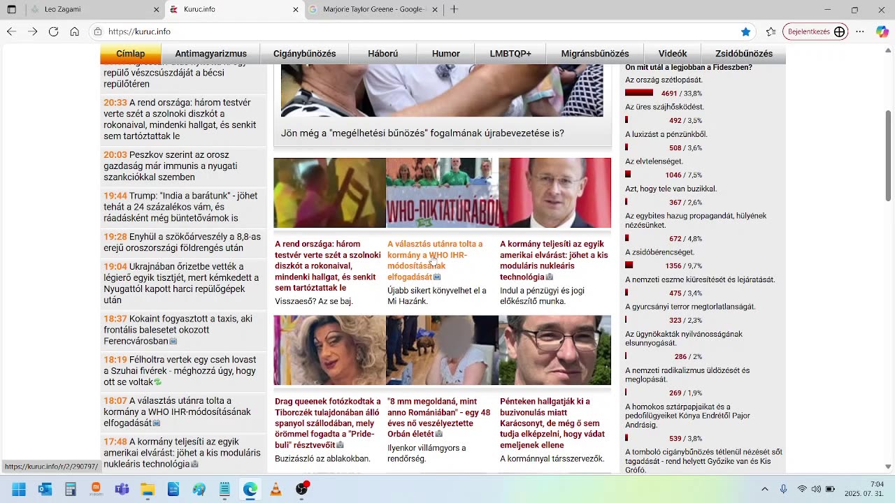
Task: Open the tab actions menu icon
Action: point(12,9)
